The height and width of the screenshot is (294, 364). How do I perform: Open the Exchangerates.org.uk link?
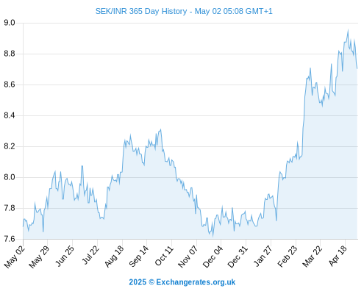coord(196,282)
